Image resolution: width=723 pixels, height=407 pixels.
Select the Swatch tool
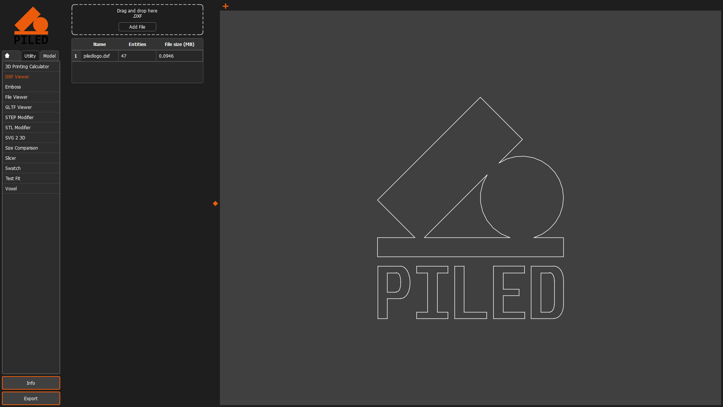pos(13,168)
